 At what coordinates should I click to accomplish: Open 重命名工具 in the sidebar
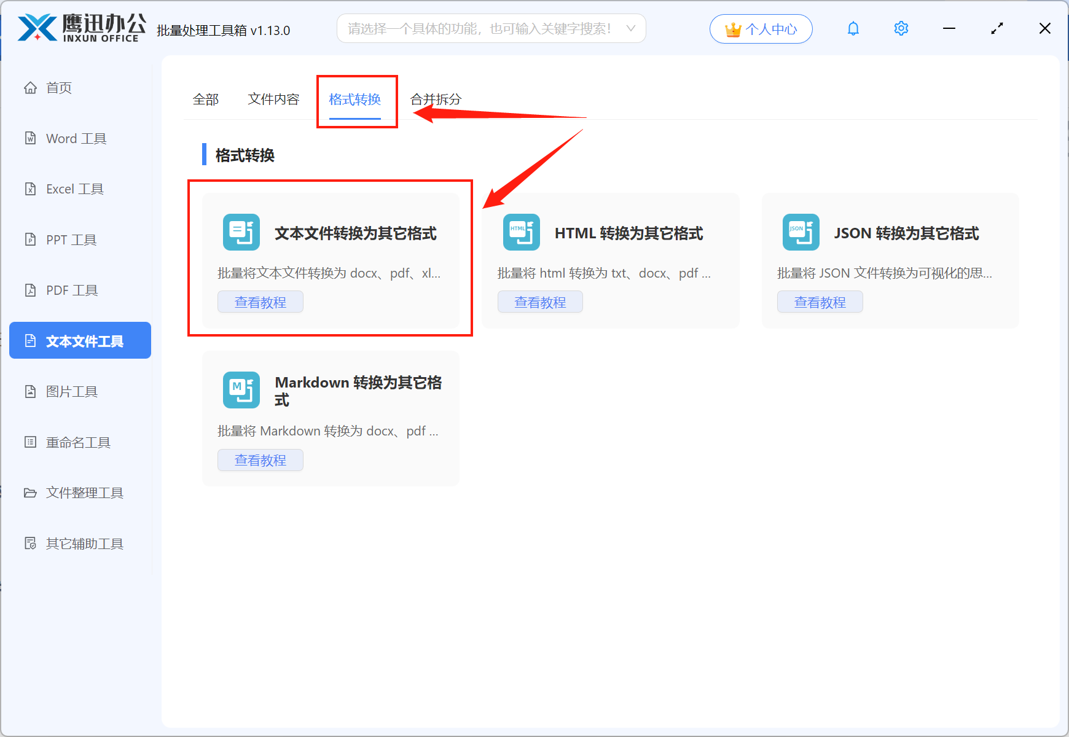(x=78, y=442)
